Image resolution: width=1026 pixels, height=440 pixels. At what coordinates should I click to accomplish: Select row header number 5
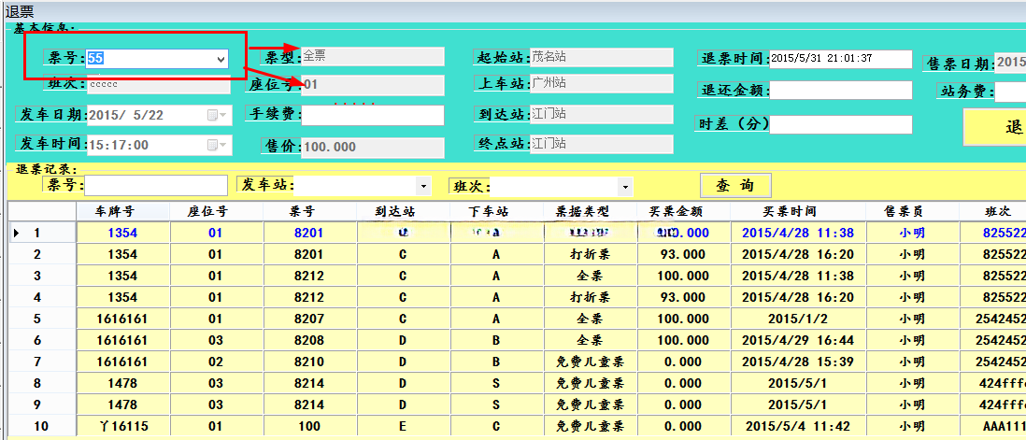43,319
